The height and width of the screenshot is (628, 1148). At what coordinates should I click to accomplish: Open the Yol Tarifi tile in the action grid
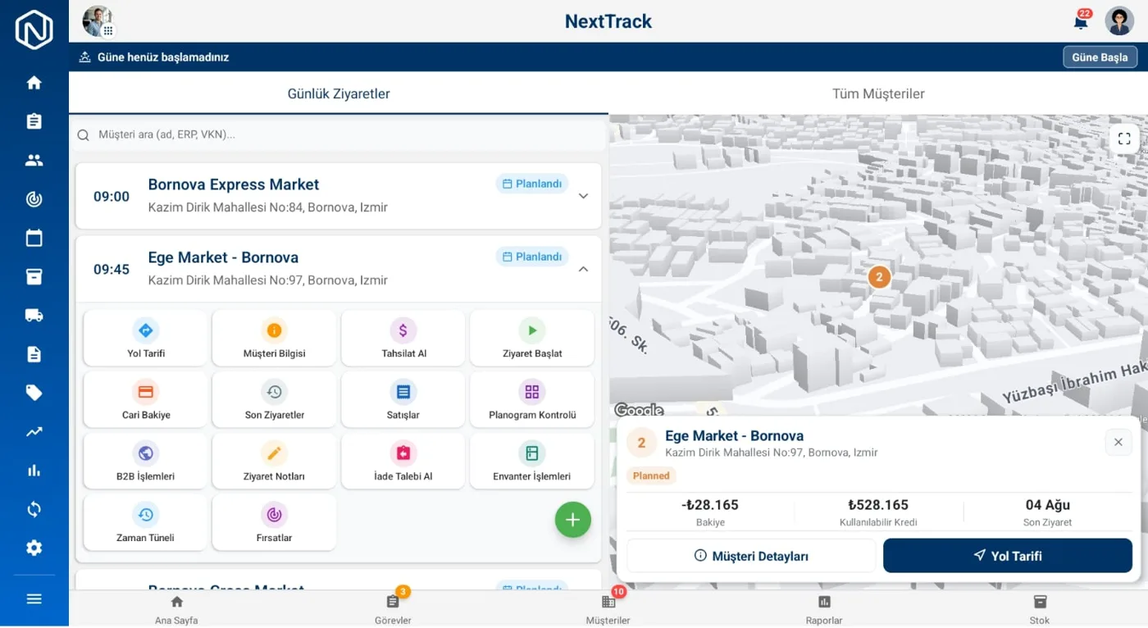point(146,338)
